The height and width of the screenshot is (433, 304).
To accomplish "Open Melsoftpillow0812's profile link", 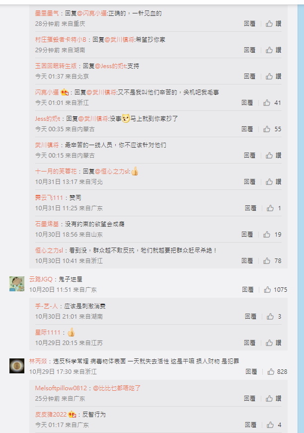I will [61, 388].
